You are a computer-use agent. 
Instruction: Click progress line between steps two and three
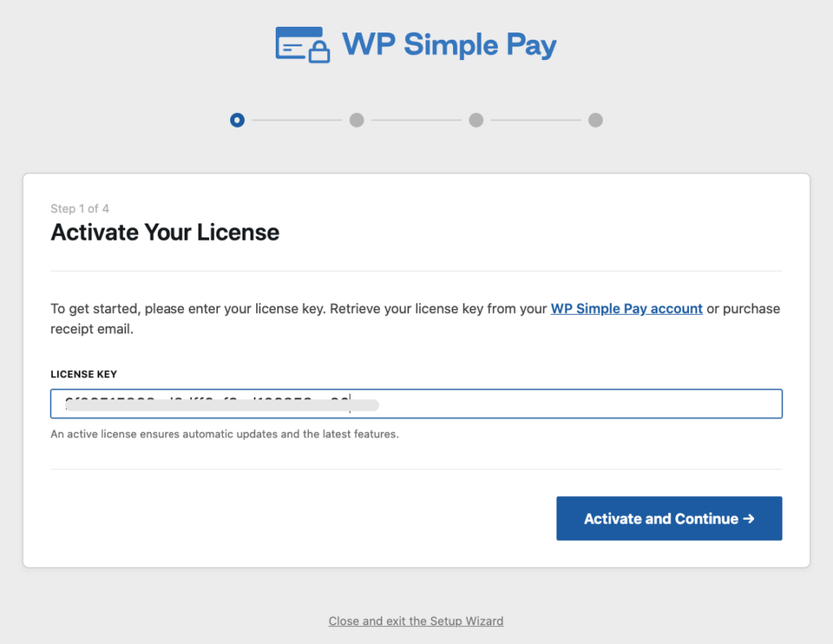click(416, 120)
